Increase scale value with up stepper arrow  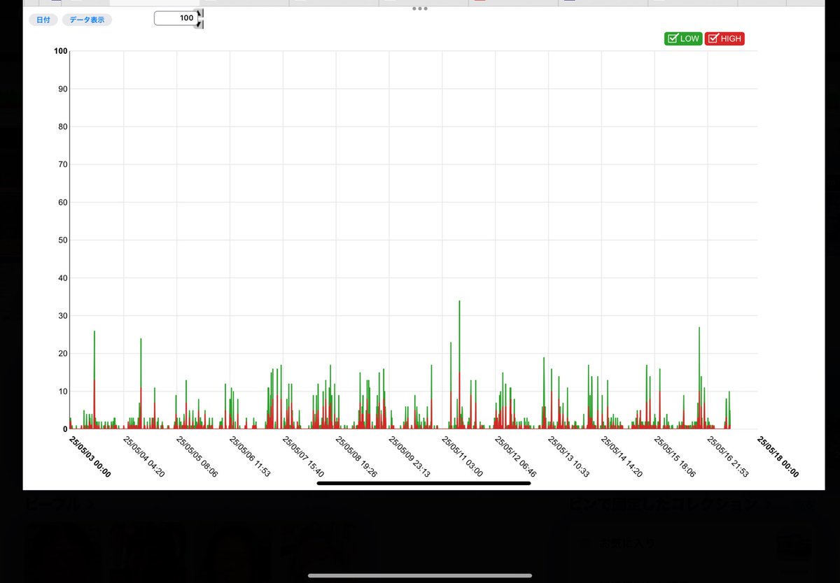(201, 14)
